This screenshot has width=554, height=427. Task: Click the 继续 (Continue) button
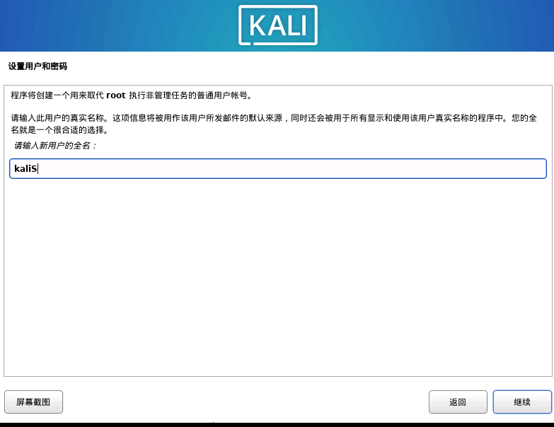tap(522, 402)
